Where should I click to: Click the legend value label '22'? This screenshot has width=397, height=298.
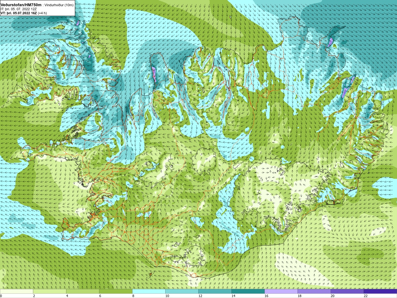coord(366,296)
